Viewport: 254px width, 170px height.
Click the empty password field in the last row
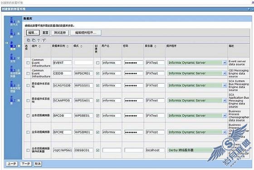point(134,150)
